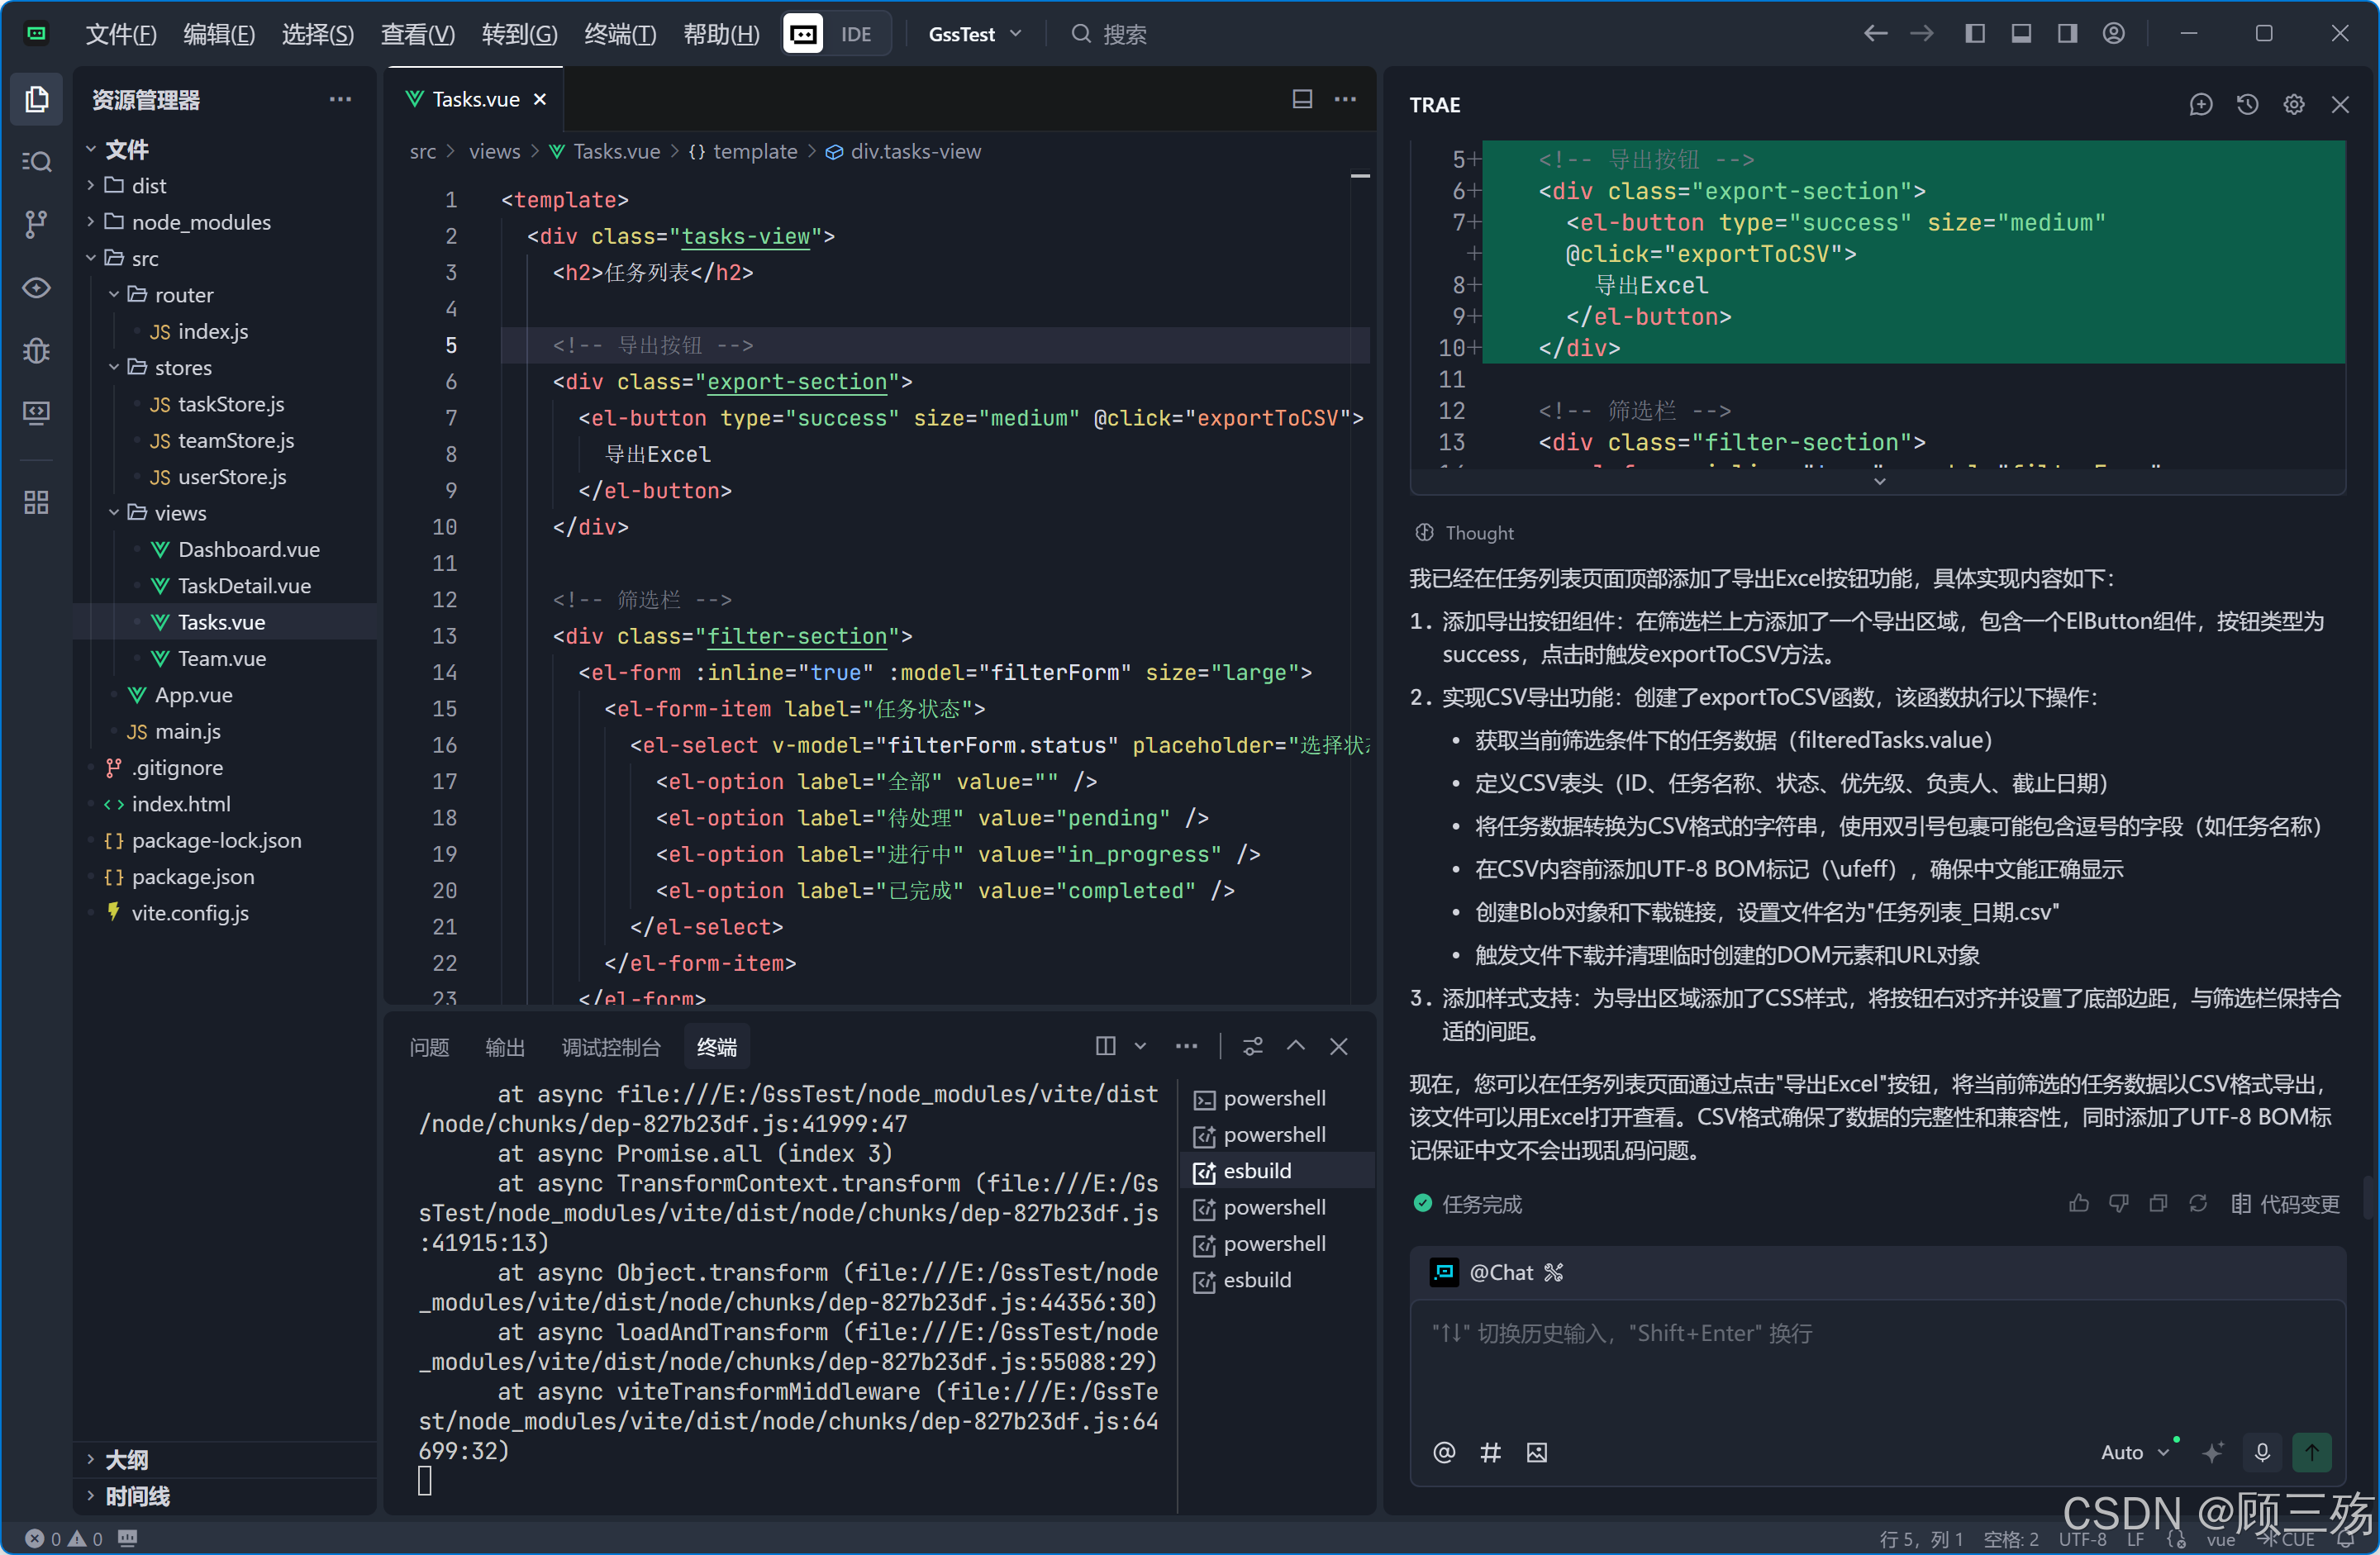This screenshot has height=1555, width=2380.
Task: Click the voice input microphone icon
Action: 2262,1453
